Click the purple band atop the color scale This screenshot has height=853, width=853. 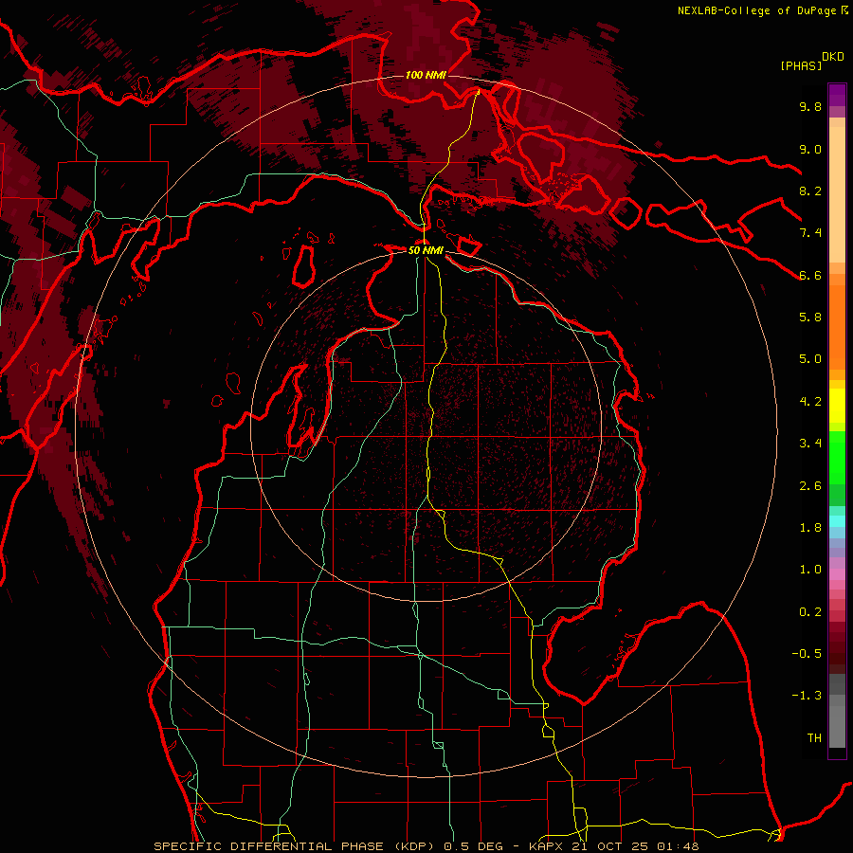click(x=837, y=95)
